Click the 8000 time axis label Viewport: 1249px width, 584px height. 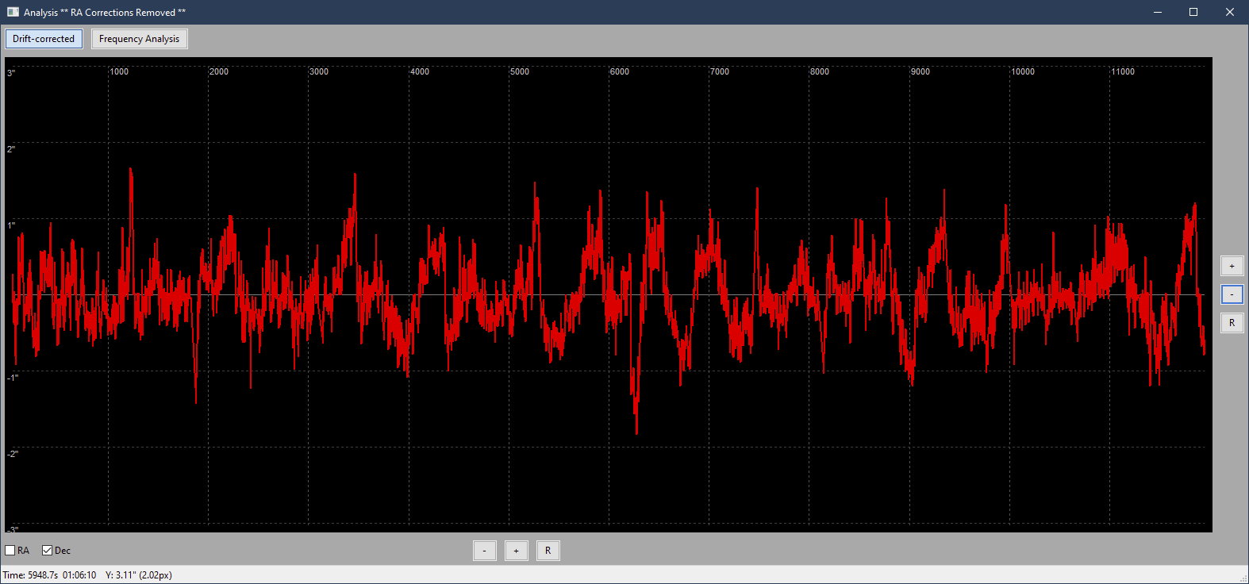click(x=820, y=71)
